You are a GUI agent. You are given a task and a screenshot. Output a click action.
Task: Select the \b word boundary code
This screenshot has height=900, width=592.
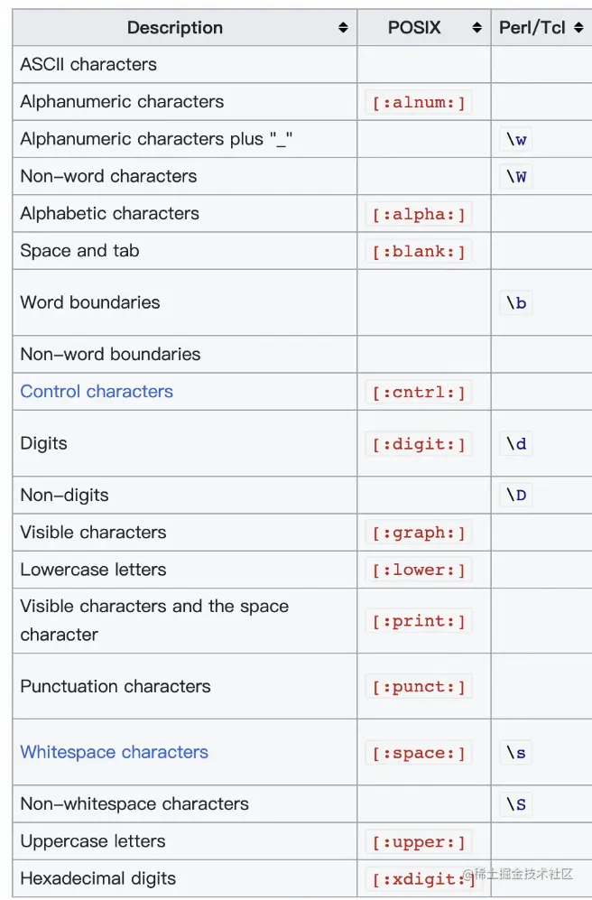pos(515,302)
